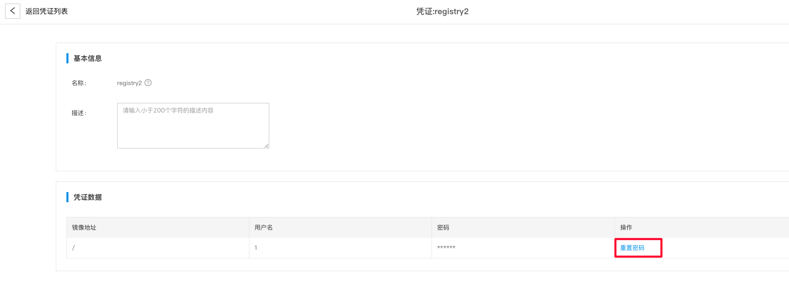Image resolution: width=789 pixels, height=298 pixels.
Task: Click the 凭证数据 section heading
Action: tap(88, 197)
